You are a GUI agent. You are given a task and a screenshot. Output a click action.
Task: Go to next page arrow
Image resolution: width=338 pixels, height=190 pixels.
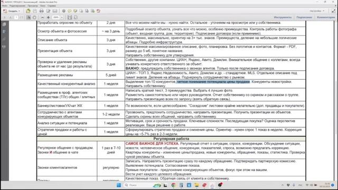pyautogui.click(x=10, y=17)
